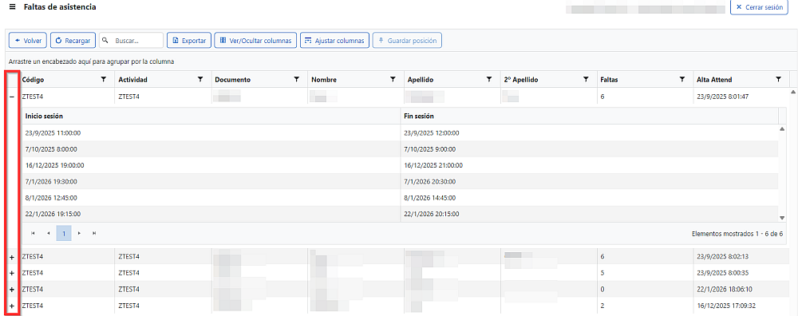The width and height of the screenshot is (798, 316).
Task: Expand the row with Alta Attend 22/1/2026 18:06:10
Action: point(12,290)
